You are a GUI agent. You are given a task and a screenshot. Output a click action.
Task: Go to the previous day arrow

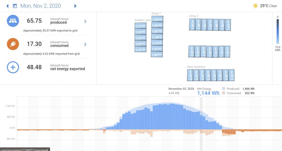7,6
